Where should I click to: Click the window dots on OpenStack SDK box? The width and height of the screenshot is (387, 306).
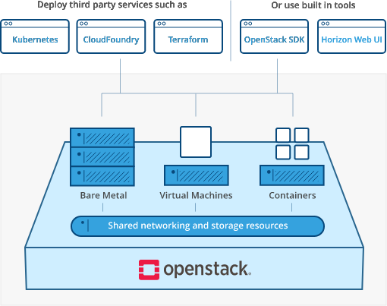[248, 24]
